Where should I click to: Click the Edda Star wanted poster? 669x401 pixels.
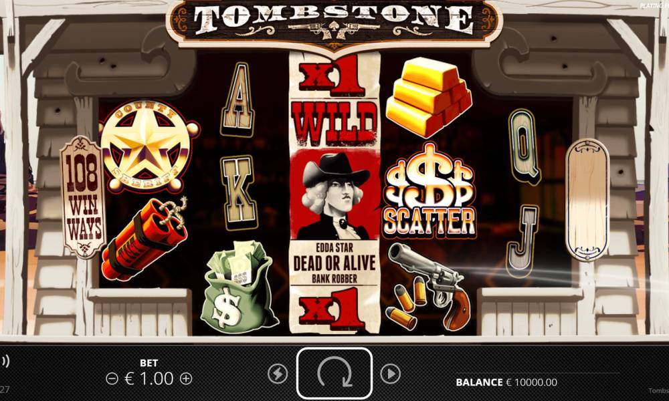(x=334, y=192)
